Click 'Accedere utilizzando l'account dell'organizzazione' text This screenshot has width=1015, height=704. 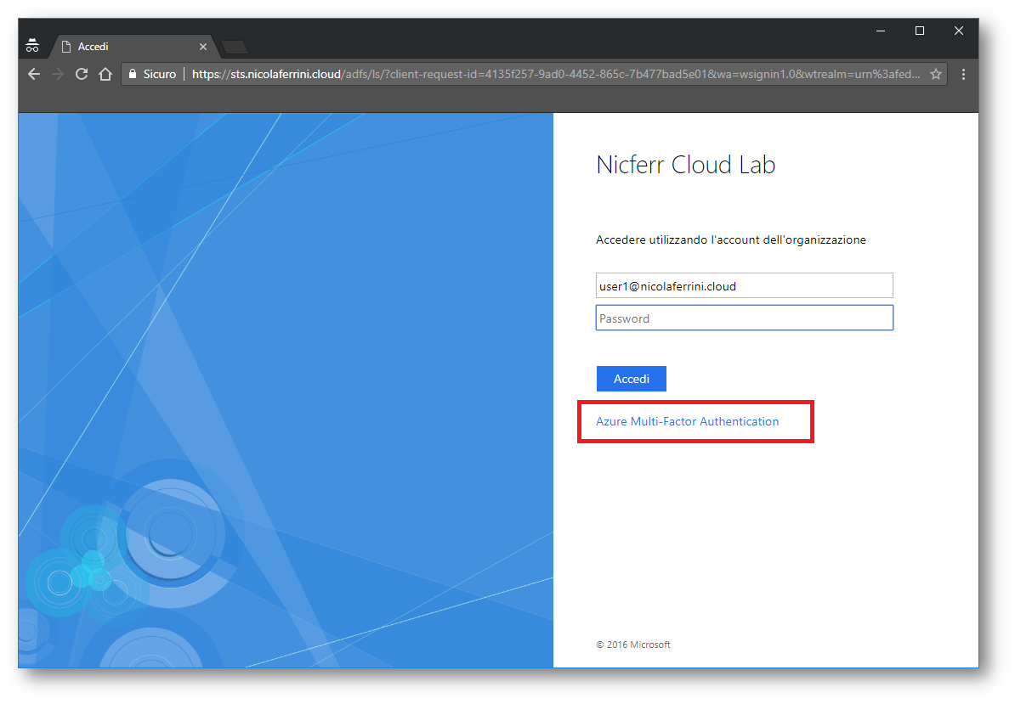coord(731,239)
